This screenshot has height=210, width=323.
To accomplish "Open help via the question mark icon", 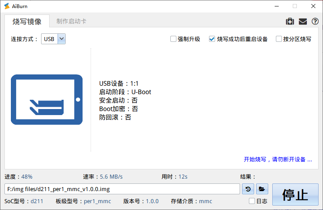I will [x=315, y=22].
